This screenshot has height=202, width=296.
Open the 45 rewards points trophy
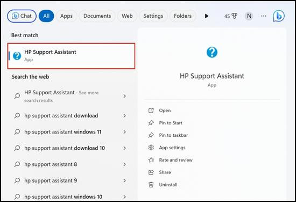pos(230,16)
